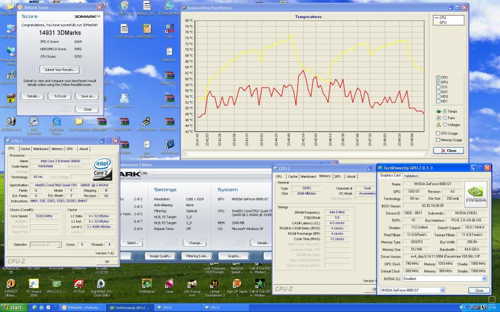
Task: Click the uTorrent quick launch icon
Action: coord(35,308)
